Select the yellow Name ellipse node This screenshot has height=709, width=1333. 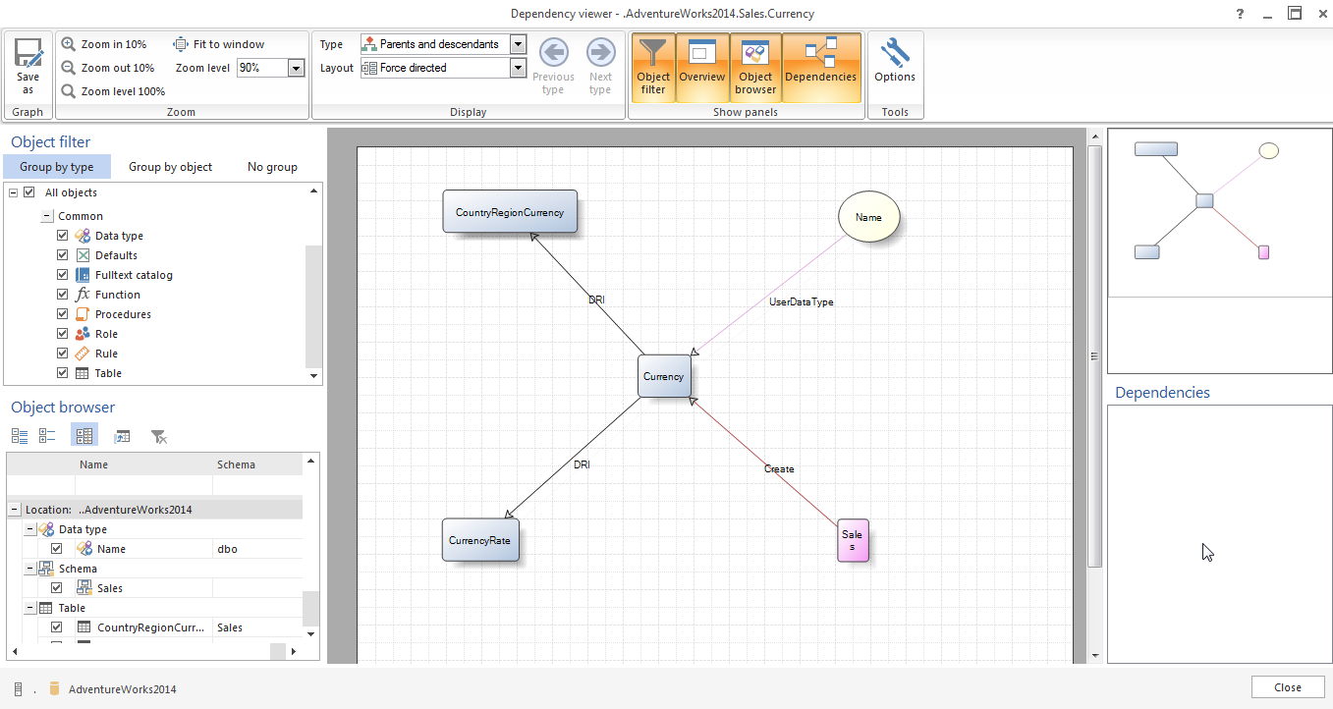(869, 218)
